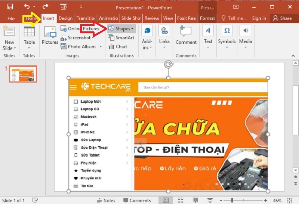Click the Photo Album icon

[64, 46]
